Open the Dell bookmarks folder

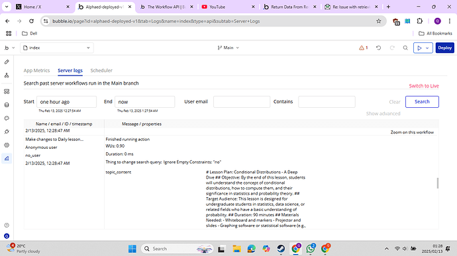click(30, 34)
